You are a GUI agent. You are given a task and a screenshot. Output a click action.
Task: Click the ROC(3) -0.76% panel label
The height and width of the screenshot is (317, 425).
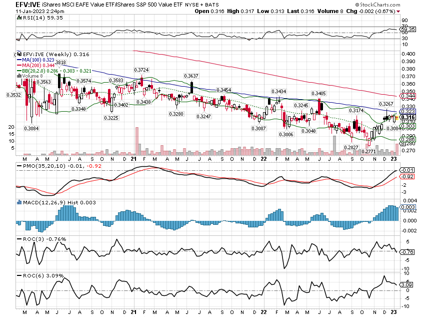pos(44,239)
